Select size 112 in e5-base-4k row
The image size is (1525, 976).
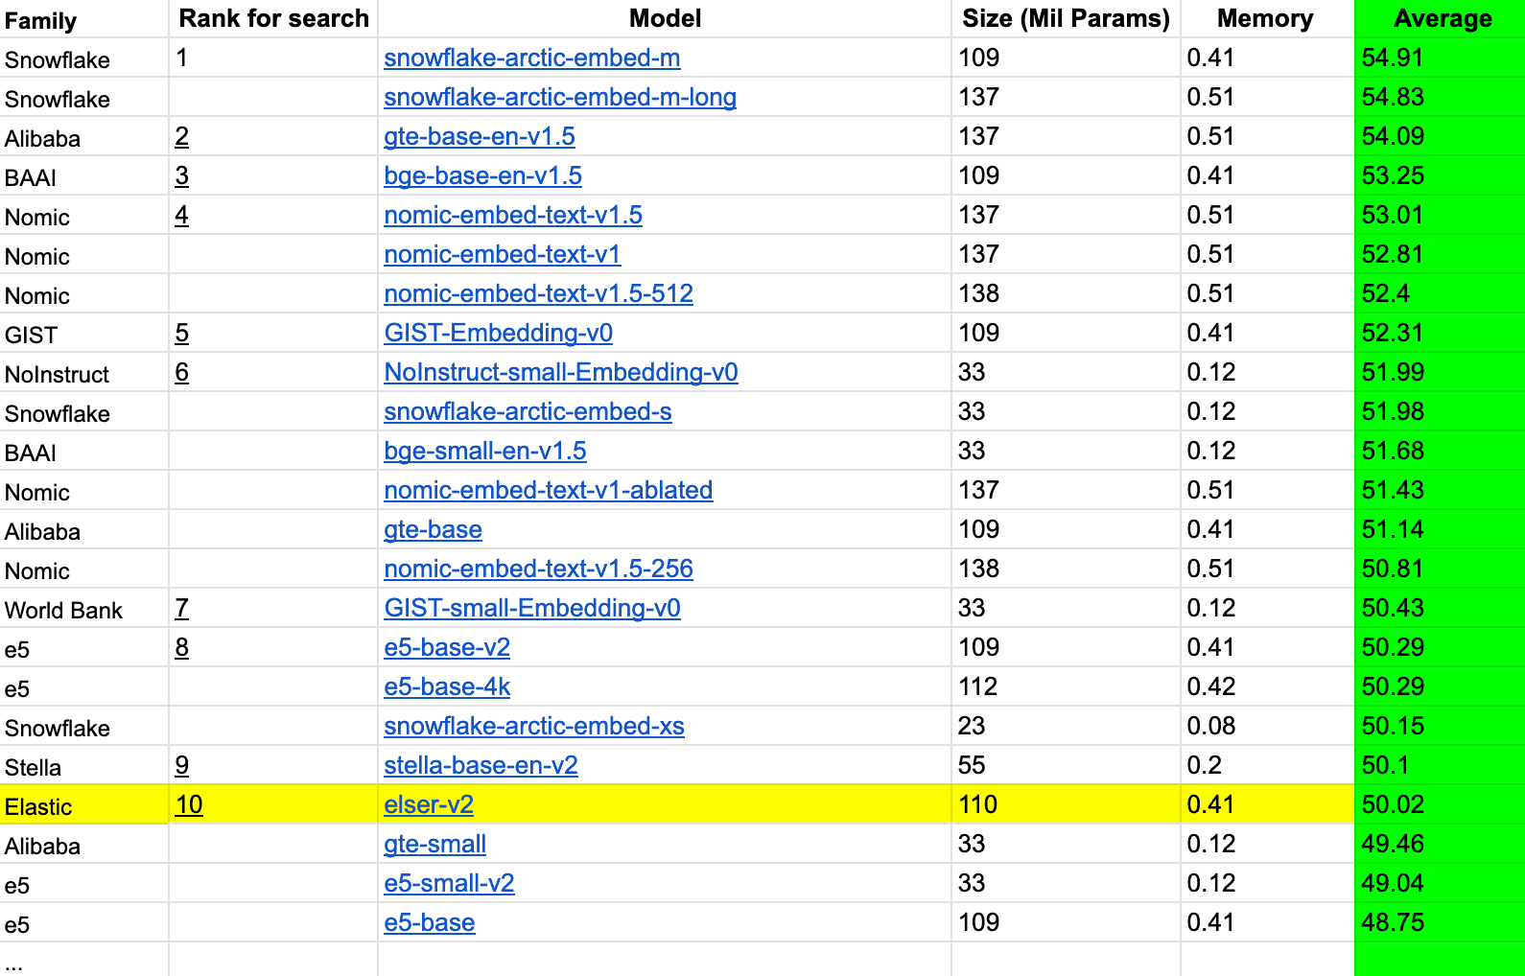[x=1066, y=687]
